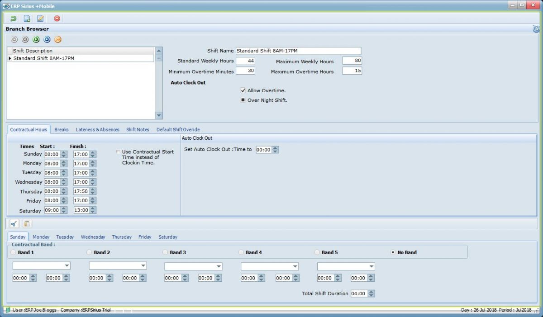
Task: Click the shift list scroll up arrow
Action: (x=159, y=51)
